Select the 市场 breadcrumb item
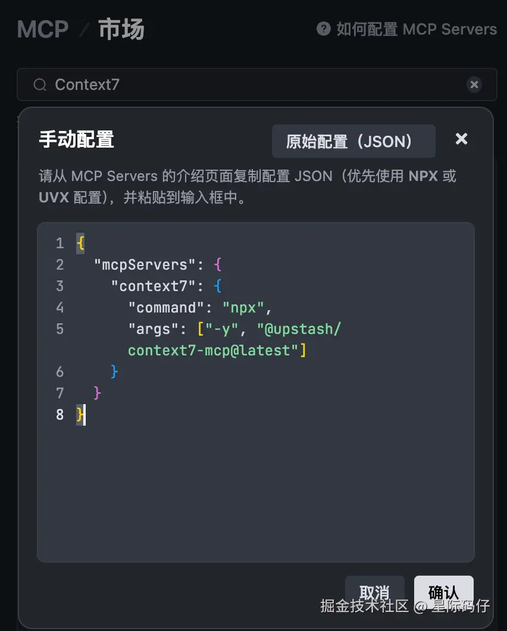This screenshot has width=507, height=631. click(x=121, y=29)
